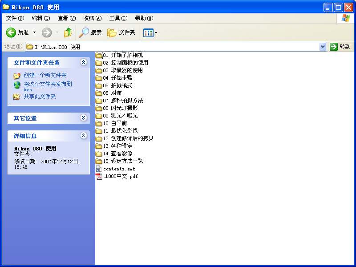Screen dimensions: 356x267
Task: Select folder icon of 12 创建修饰后的拷贝
Action: pos(99,138)
